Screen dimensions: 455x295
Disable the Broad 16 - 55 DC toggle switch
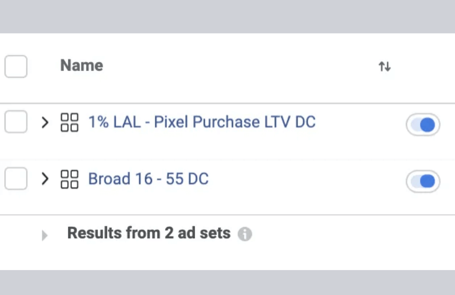[x=423, y=182]
